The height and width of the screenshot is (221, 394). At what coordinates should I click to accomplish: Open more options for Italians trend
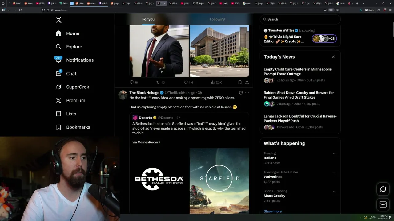(x=335, y=154)
